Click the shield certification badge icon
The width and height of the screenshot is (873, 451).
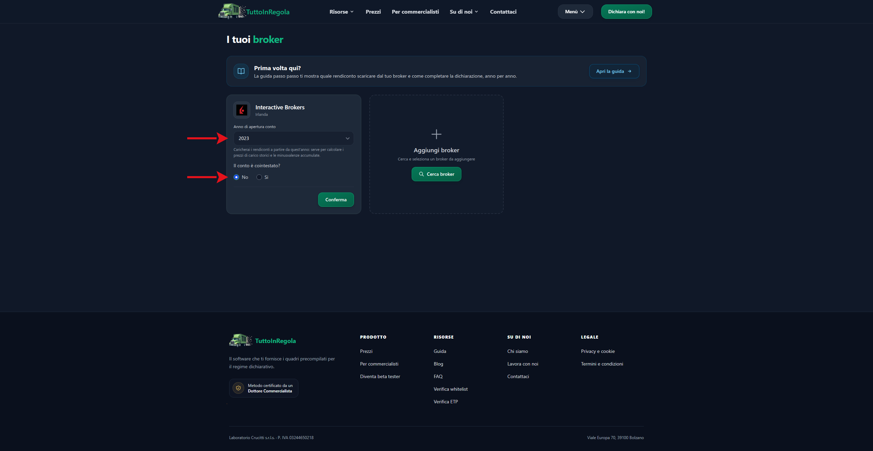click(238, 388)
